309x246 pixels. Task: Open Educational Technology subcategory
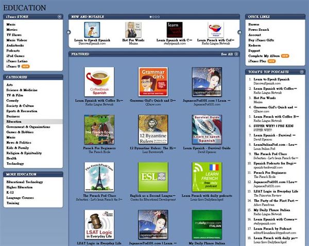coord(24,182)
